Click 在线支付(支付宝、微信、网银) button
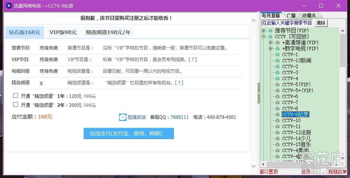The height and width of the screenshot is (178, 350). [129, 133]
